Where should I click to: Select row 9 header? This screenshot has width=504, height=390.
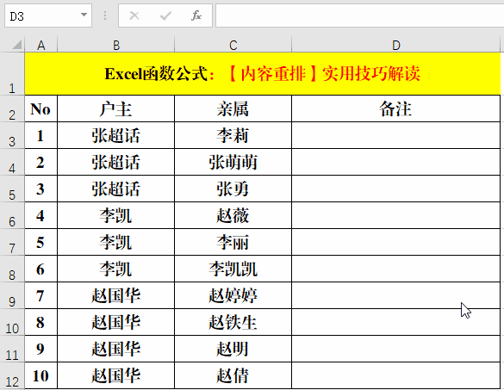[12, 295]
